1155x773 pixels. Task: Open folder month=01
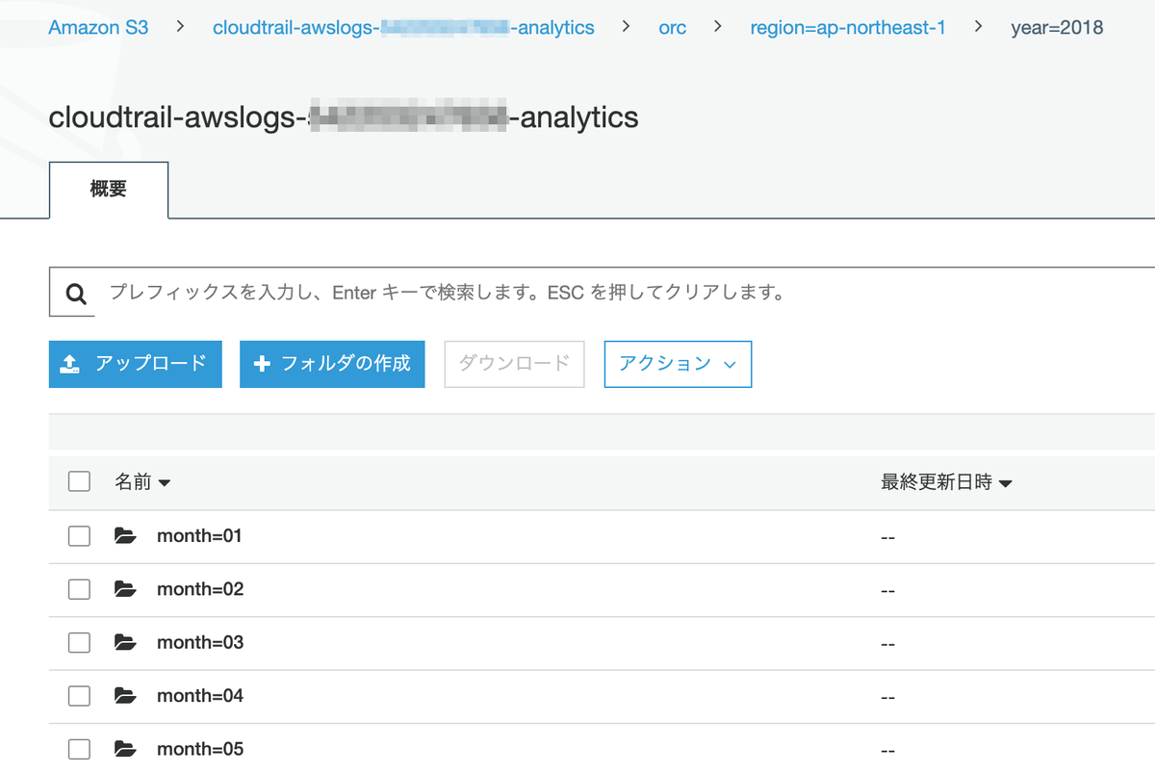(x=199, y=536)
